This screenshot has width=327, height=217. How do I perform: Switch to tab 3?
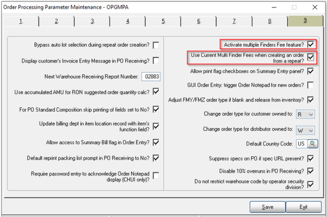[x=92, y=21]
